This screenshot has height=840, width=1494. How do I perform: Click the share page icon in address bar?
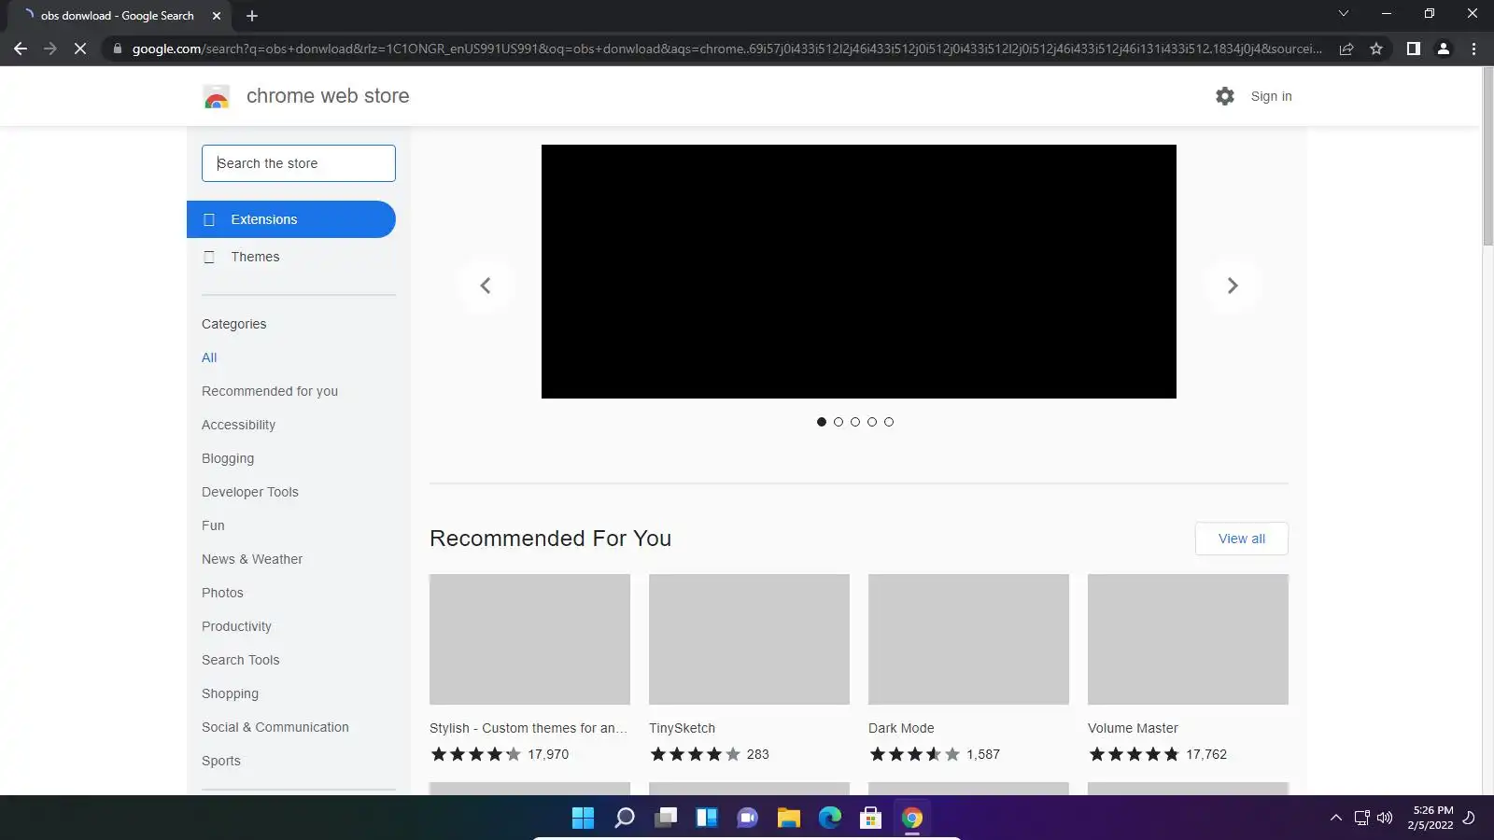coord(1346,49)
